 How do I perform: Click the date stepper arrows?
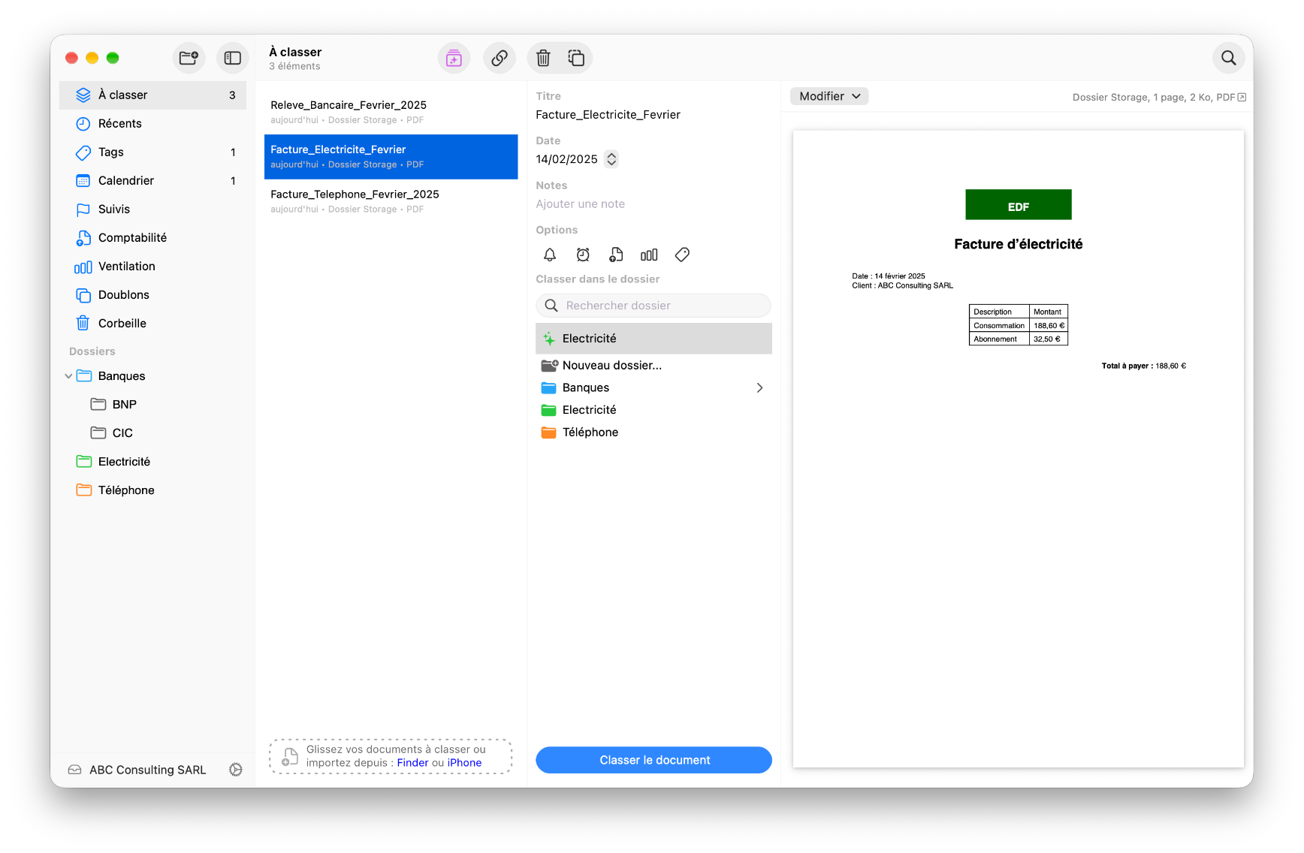click(x=611, y=159)
